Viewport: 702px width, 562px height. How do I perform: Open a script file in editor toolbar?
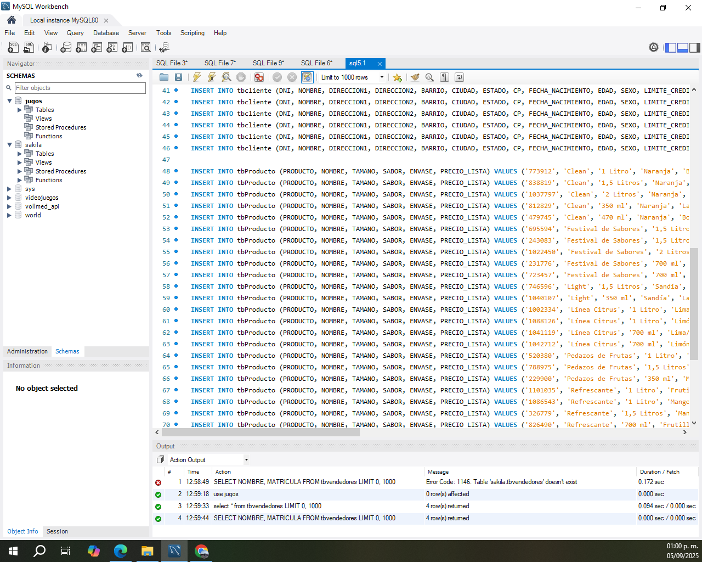coord(164,77)
